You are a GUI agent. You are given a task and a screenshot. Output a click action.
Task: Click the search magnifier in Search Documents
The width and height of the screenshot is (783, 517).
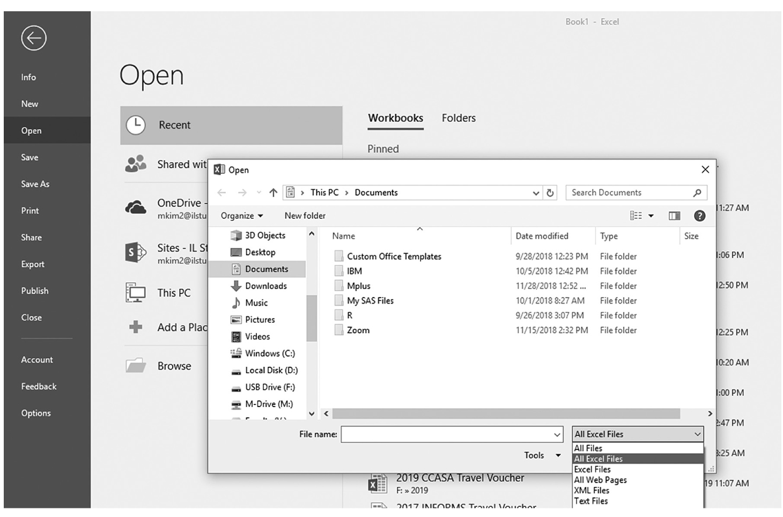(x=697, y=193)
